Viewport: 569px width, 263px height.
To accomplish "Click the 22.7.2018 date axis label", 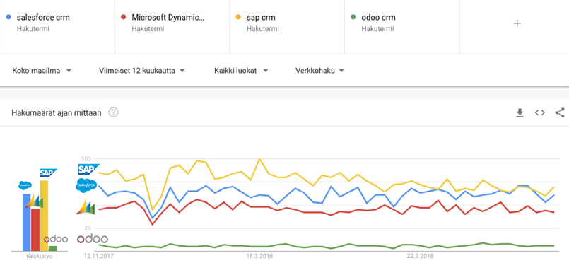I will pos(421,256).
